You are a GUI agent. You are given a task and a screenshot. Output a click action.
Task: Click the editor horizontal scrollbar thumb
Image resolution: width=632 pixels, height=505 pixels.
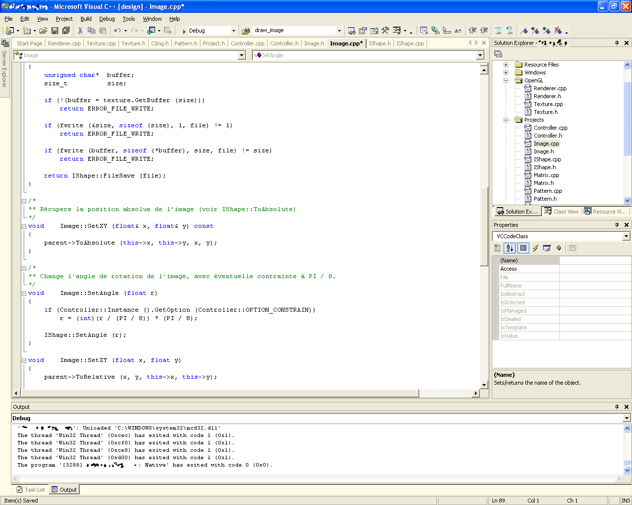point(220,393)
